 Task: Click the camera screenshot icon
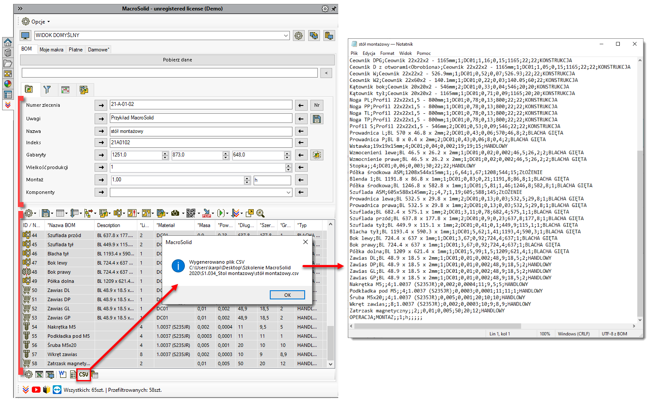tap(175, 213)
